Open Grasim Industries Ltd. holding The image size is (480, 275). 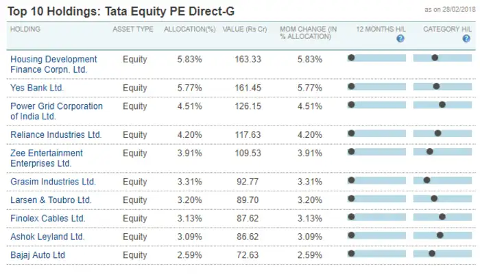(x=53, y=182)
